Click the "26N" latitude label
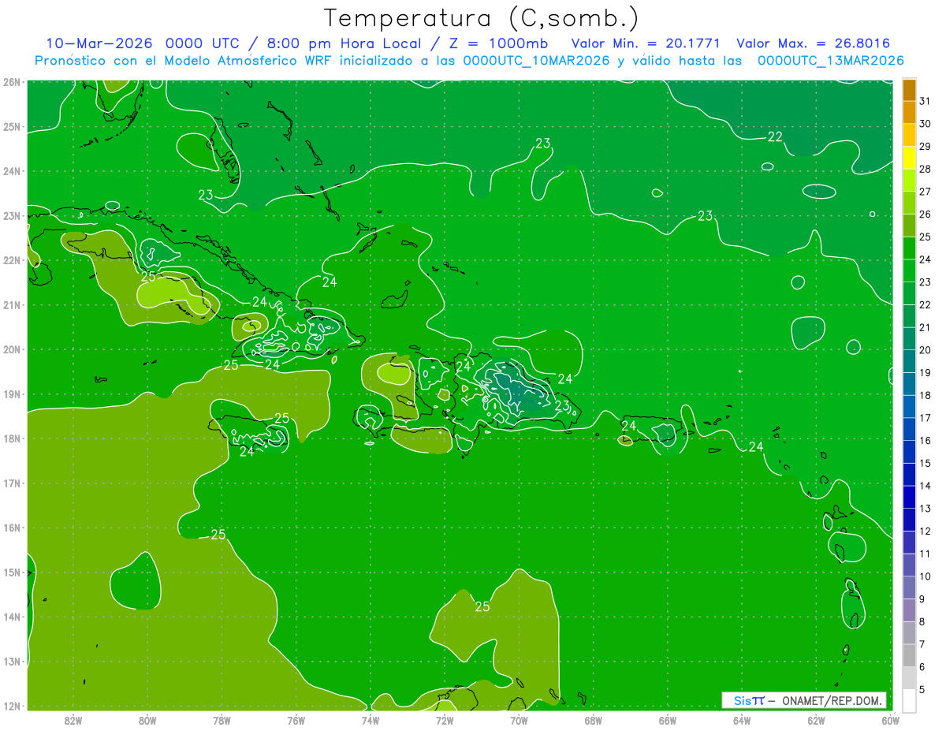This screenshot has height=731, width=946. click(12, 82)
